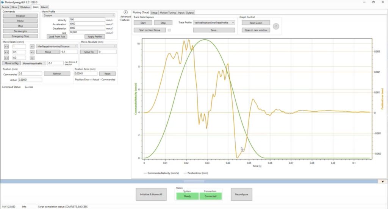Click the Position Error value field
Viewport: 388px width, 209px height.
[86, 74]
